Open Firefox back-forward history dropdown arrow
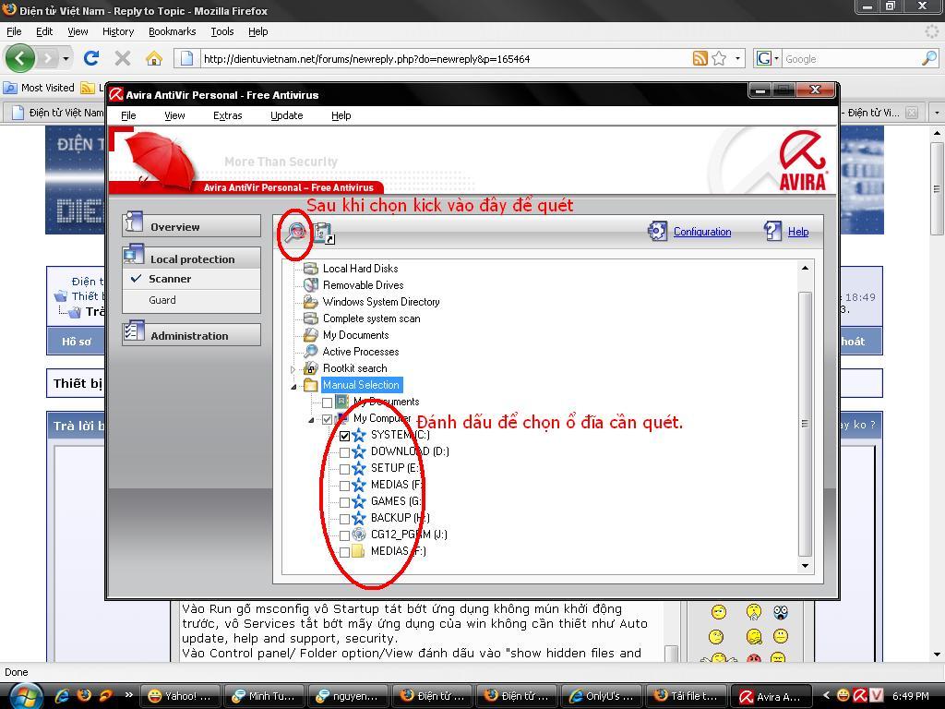Viewport: 945px width, 709px height. 66,58
